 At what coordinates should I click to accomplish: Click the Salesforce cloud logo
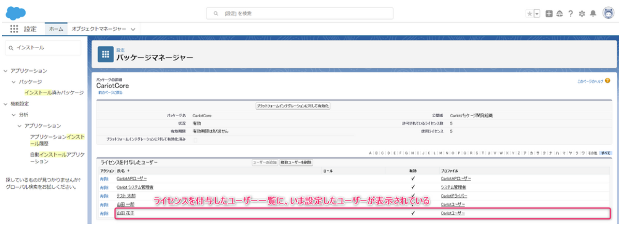click(x=16, y=13)
